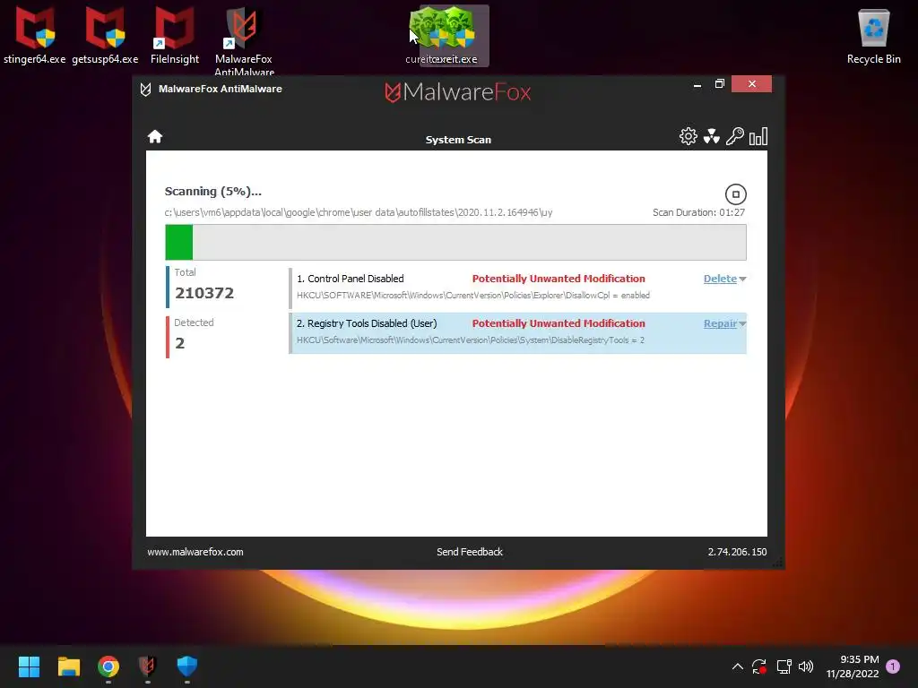Click Send Feedback link
Viewport: 918px width, 688px height.
(470, 552)
